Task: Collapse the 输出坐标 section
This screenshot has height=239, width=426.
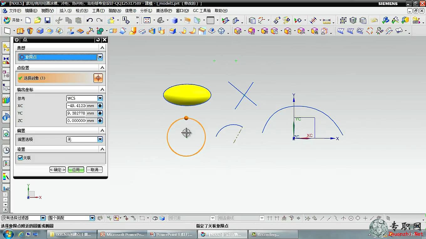Action: pos(102,90)
